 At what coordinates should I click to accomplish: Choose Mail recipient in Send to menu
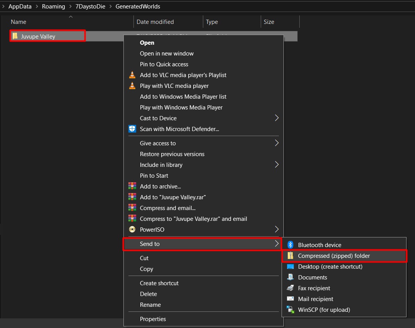click(x=315, y=299)
